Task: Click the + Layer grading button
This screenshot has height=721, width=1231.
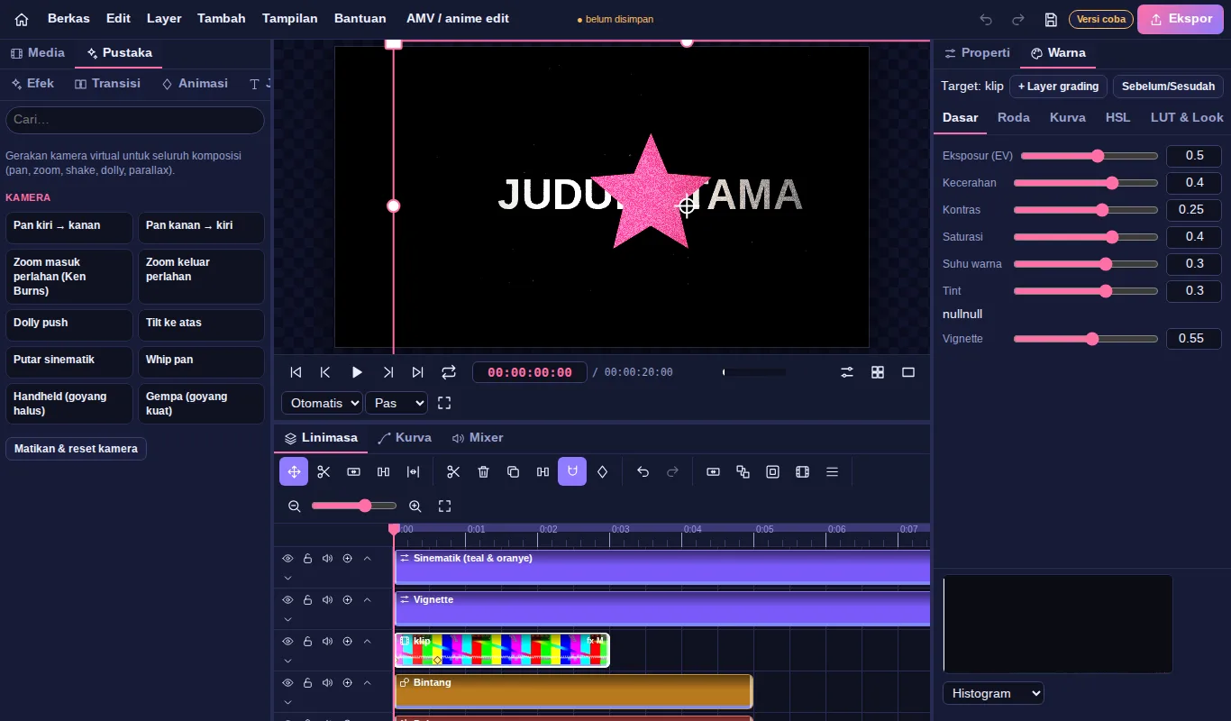Action: coord(1058,87)
